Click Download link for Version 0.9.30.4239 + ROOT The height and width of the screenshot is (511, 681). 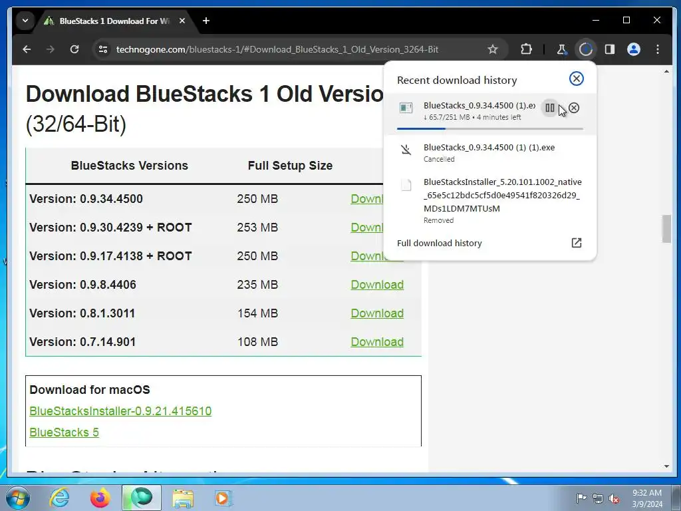click(367, 228)
